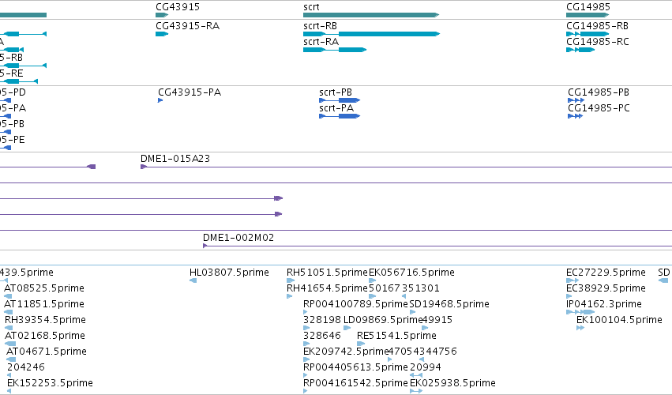Click the HL03807.5prime EST arrow
This screenshot has height=395, width=672.
(x=193, y=280)
